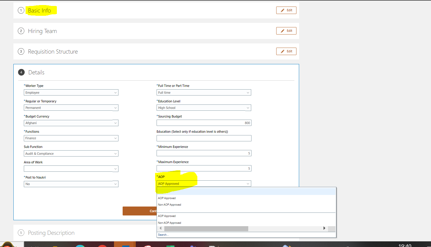Click the numbered circle 4 beside Details
Screen dimensions: 431x247
pos(21,72)
